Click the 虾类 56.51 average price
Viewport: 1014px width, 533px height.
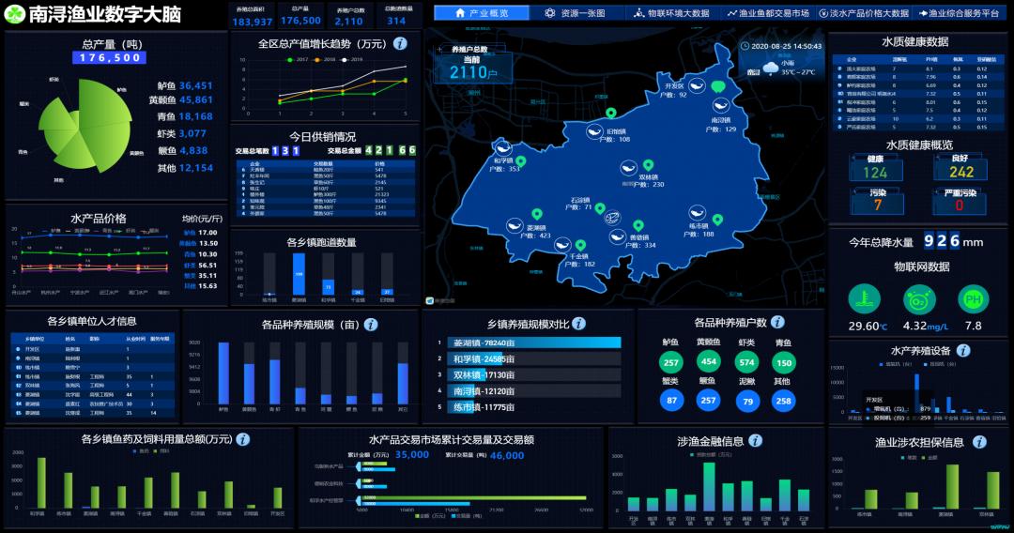point(201,265)
